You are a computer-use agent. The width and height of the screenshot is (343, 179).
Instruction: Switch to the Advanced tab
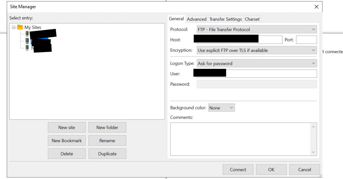tap(197, 19)
